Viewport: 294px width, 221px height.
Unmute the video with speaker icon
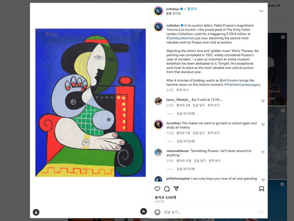click(x=143, y=211)
